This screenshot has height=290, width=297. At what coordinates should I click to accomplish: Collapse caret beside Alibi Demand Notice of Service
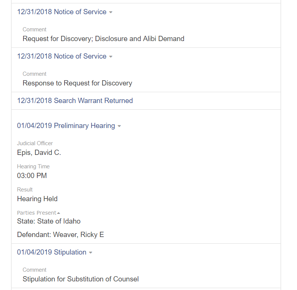coord(111,12)
